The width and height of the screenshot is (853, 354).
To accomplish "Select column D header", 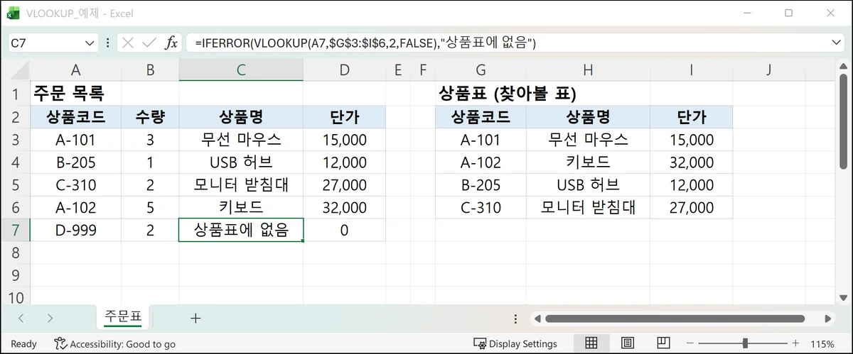I will [344, 70].
